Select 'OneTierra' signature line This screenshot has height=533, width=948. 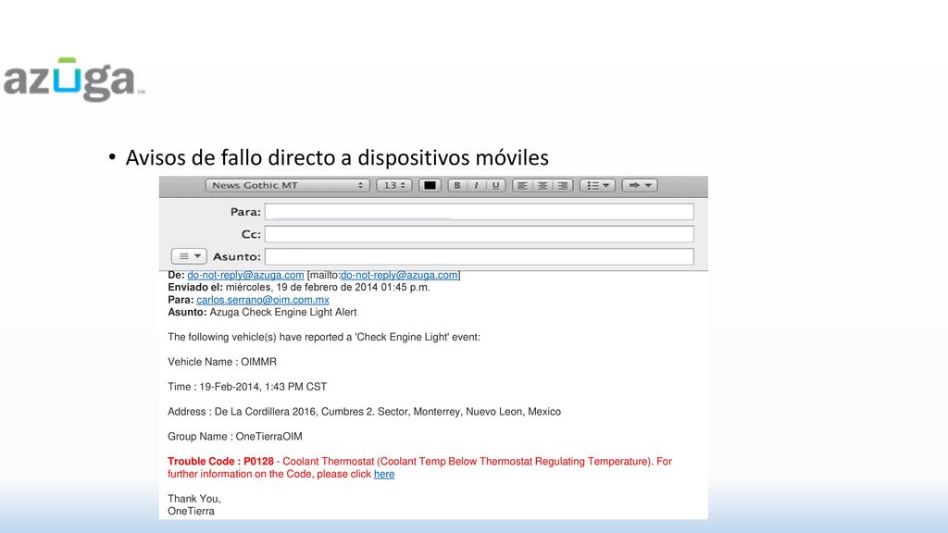click(191, 511)
